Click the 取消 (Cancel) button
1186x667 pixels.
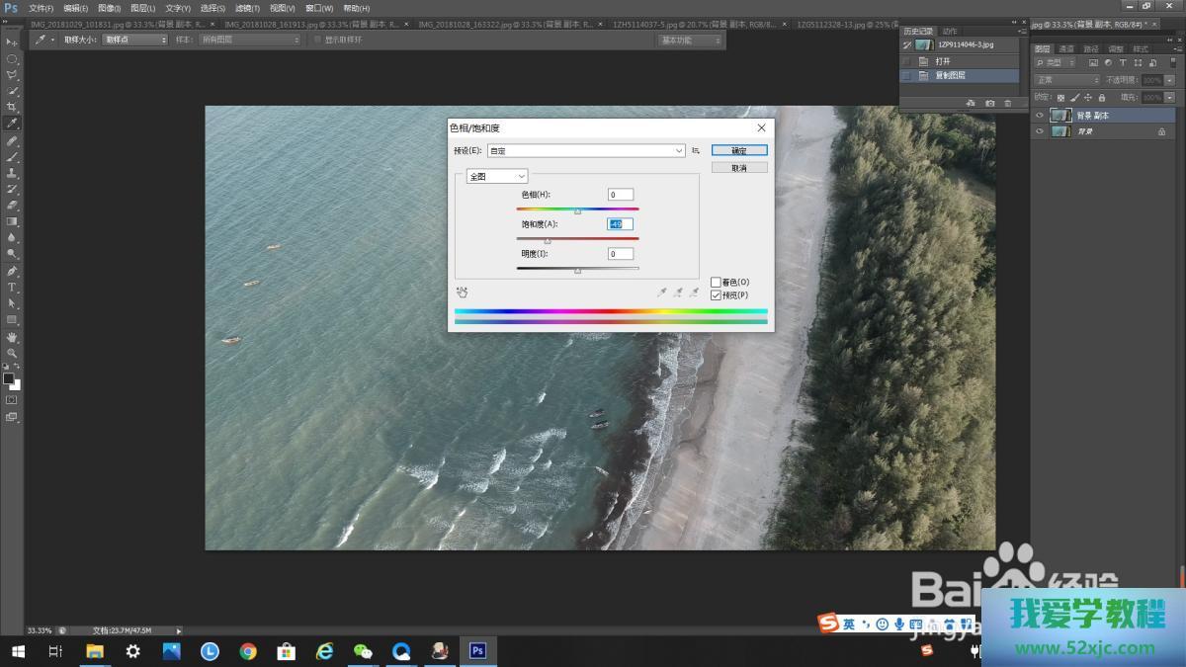click(x=738, y=168)
